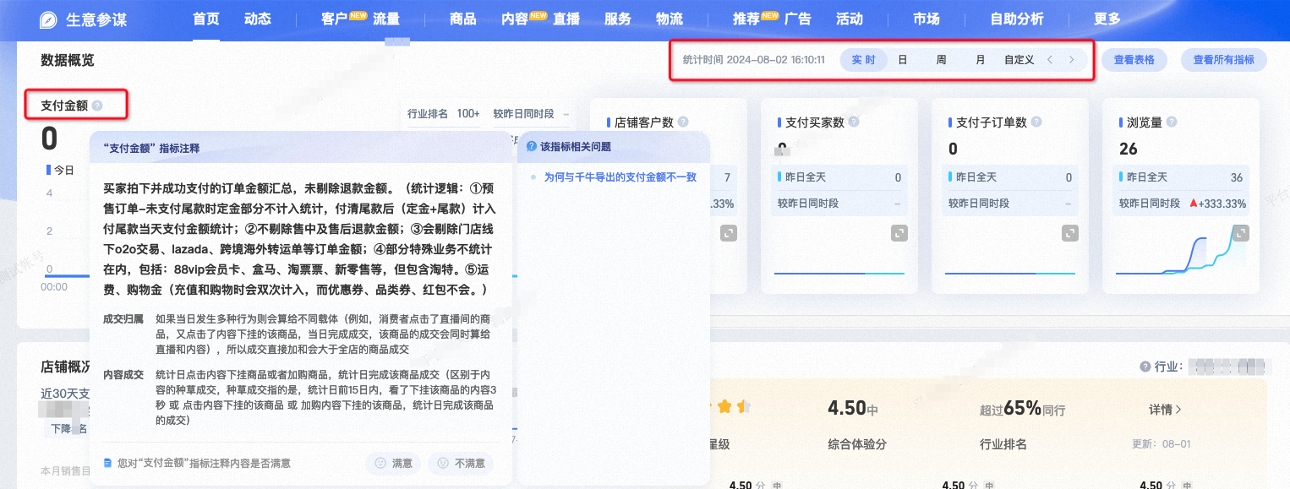The height and width of the screenshot is (489, 1290).
Task: Open the 流量 tab
Action: (x=386, y=19)
